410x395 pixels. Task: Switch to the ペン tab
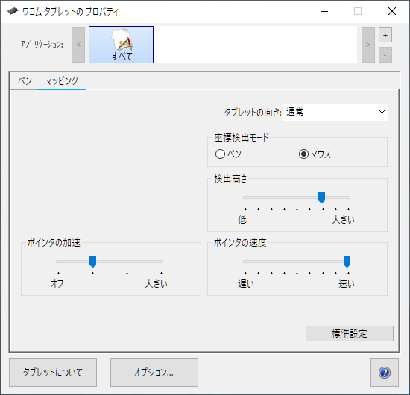coord(25,80)
